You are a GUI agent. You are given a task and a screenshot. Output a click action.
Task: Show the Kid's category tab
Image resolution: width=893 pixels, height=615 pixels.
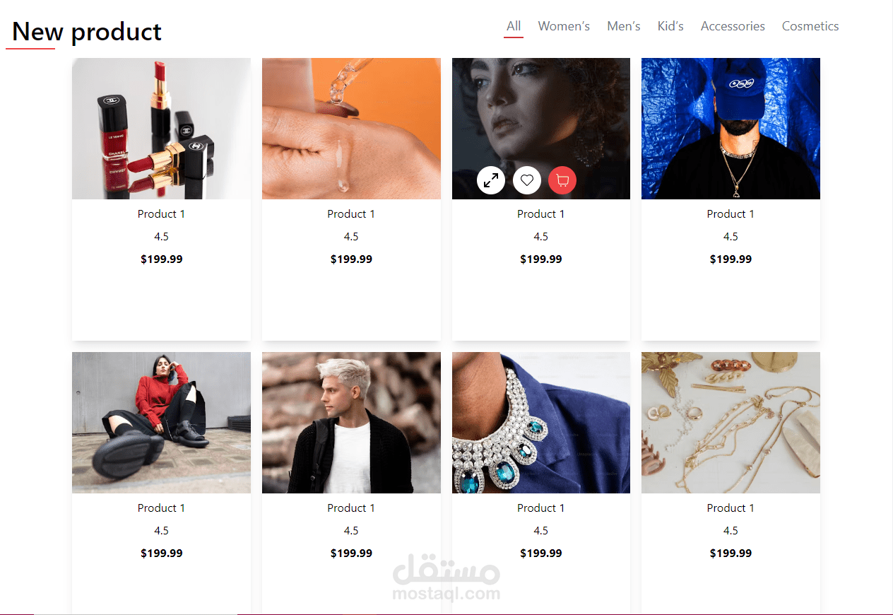[670, 26]
